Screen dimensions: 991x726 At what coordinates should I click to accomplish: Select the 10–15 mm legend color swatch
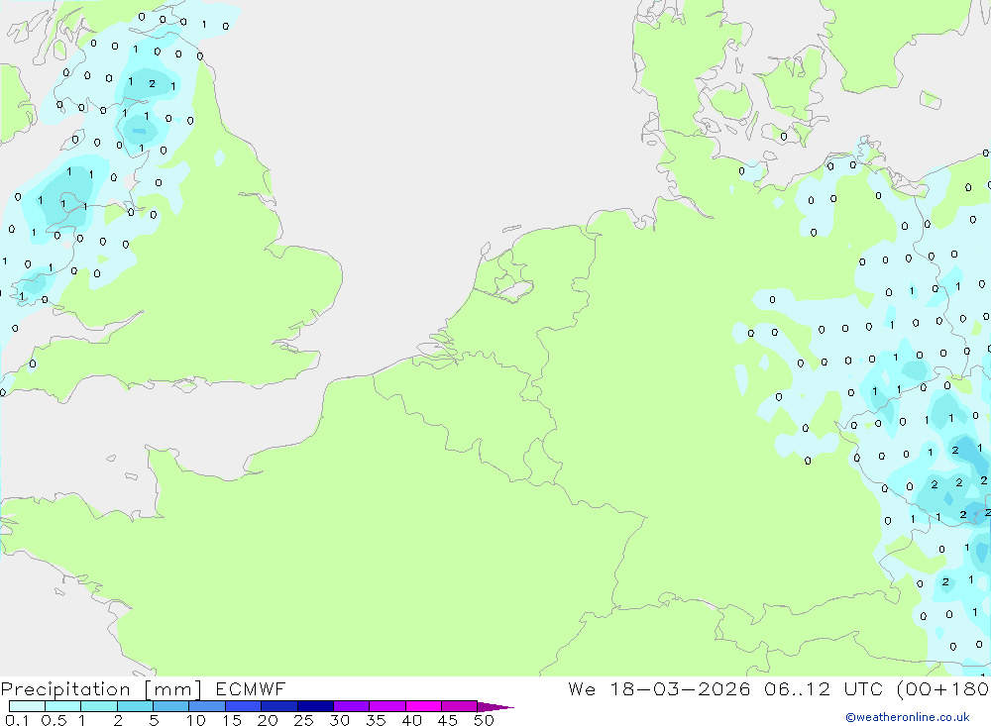click(207, 706)
